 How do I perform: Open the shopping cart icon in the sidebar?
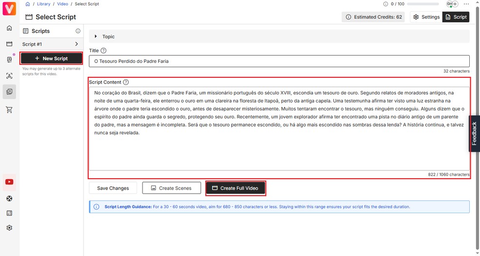click(9, 110)
